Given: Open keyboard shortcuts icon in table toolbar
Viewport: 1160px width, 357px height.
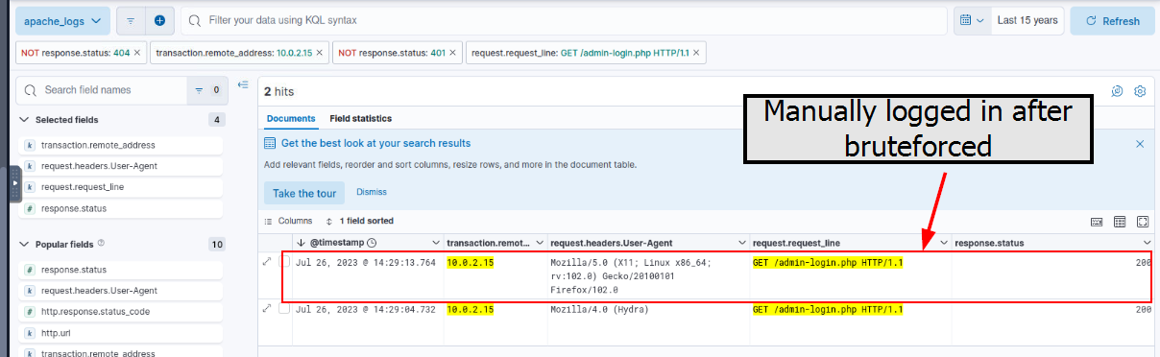Looking at the screenshot, I should 1097,222.
